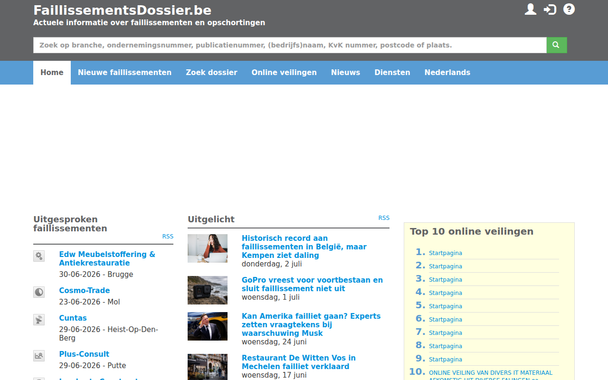The height and width of the screenshot is (380, 608).
Task: Click the date donderdag, 2 juli
Action: click(x=272, y=264)
